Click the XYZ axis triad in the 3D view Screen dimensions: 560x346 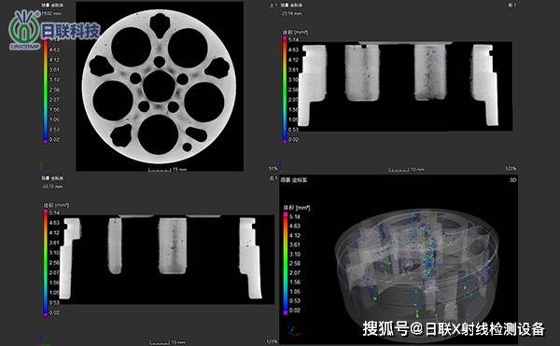pyautogui.click(x=294, y=329)
